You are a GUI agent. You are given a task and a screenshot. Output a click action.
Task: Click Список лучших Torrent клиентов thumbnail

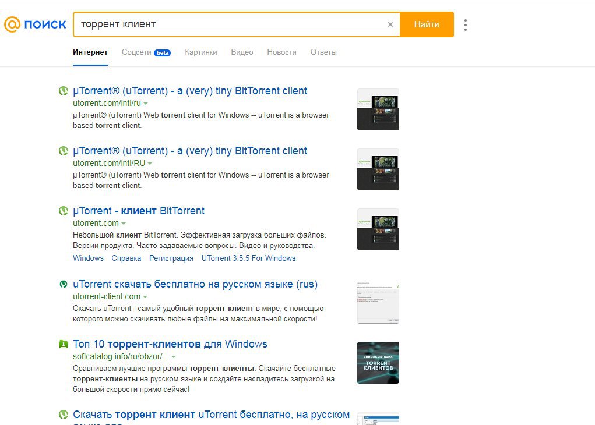378,363
